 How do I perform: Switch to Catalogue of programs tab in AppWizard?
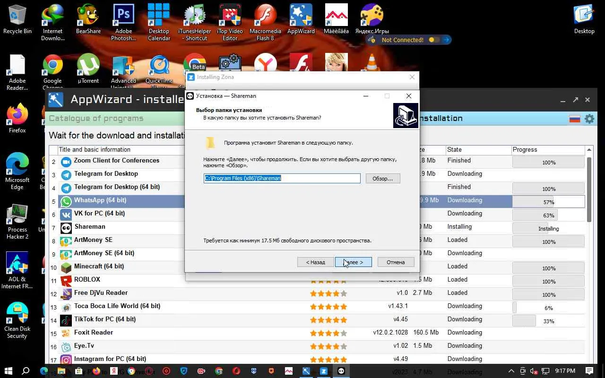(x=96, y=119)
